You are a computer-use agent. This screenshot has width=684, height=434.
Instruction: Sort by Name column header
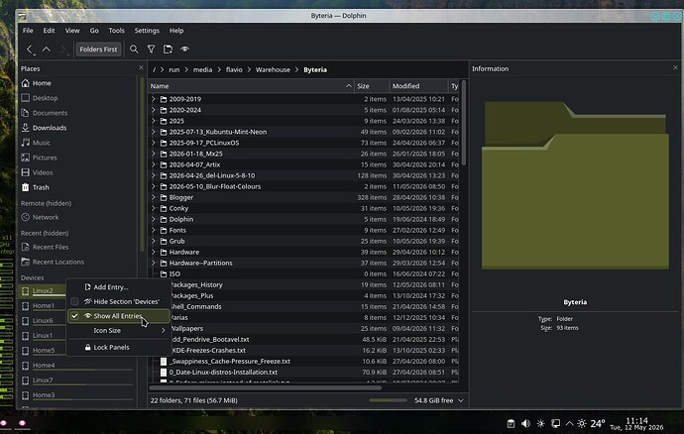pyautogui.click(x=251, y=86)
